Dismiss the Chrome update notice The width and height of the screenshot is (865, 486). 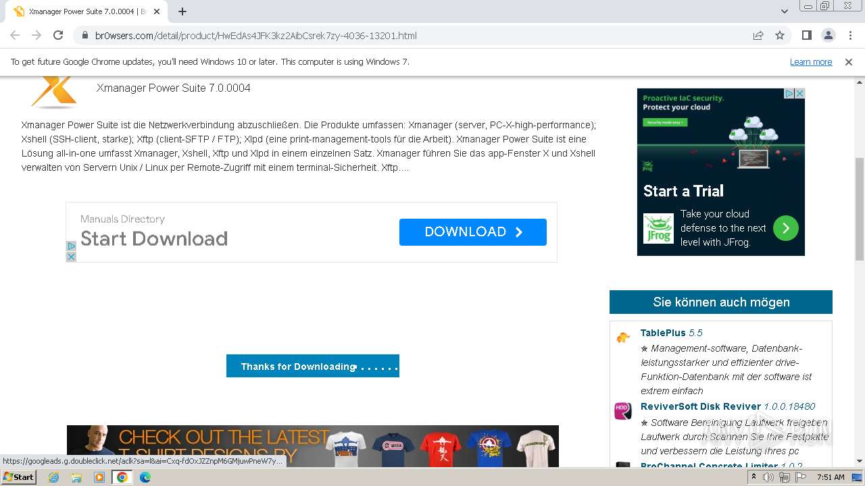(x=849, y=62)
